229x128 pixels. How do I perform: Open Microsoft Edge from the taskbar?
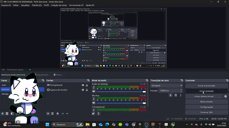(107, 124)
